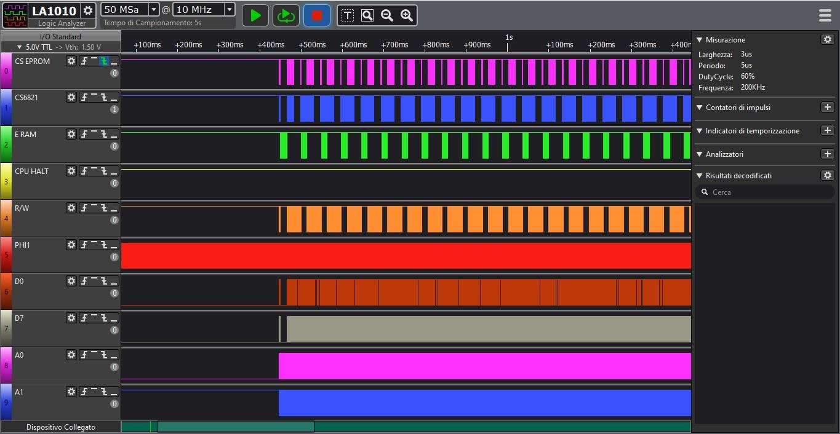Select the E RAM green channel color tab

[6, 144]
